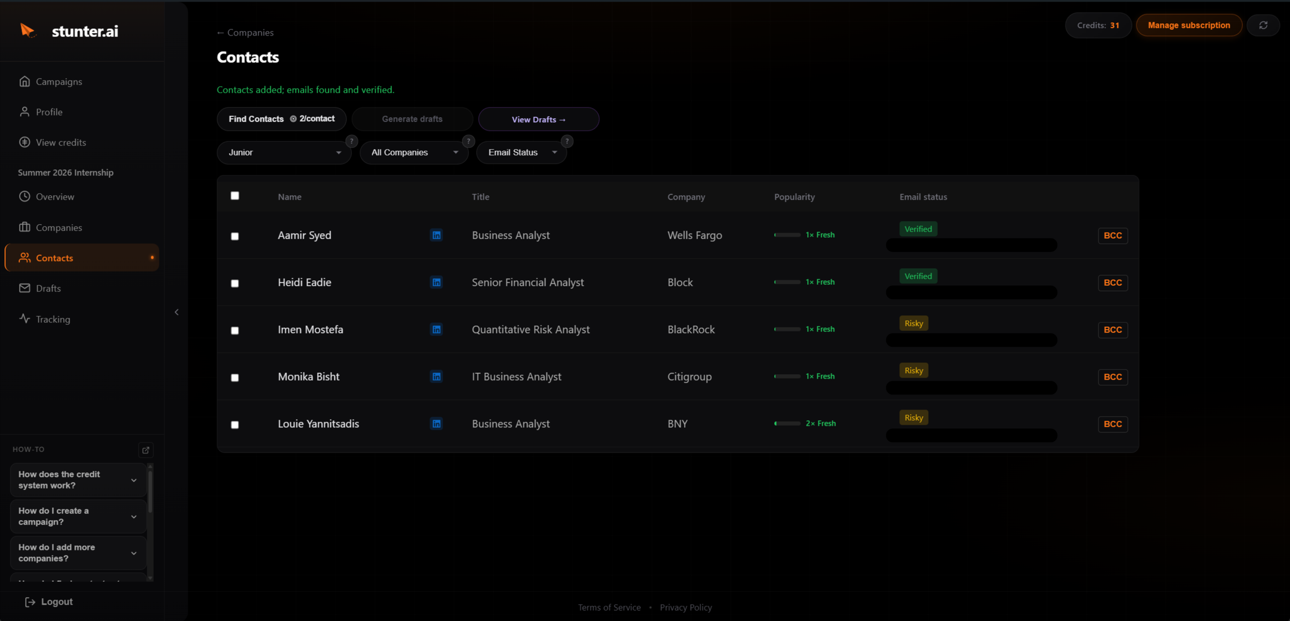Click BCC for Monika Bisht
Image resolution: width=1290 pixels, height=621 pixels.
tap(1113, 377)
